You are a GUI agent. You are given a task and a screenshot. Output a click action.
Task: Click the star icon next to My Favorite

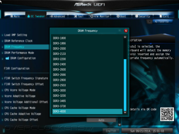pos(149,21)
